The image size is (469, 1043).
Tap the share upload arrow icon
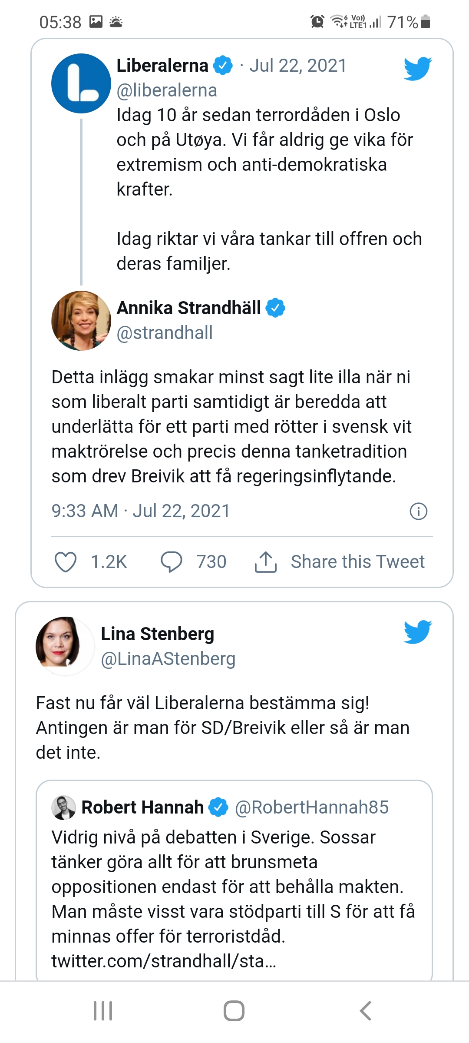pos(265,561)
